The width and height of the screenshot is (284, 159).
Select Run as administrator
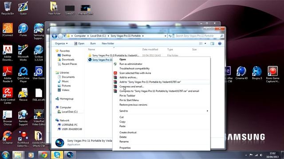(131, 64)
